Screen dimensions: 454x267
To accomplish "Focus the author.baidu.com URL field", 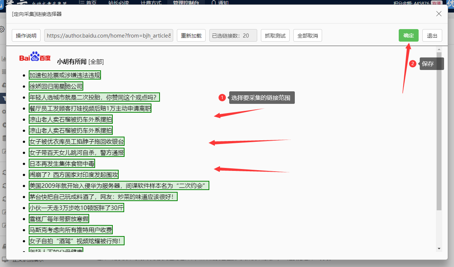I will pyautogui.click(x=109, y=36).
